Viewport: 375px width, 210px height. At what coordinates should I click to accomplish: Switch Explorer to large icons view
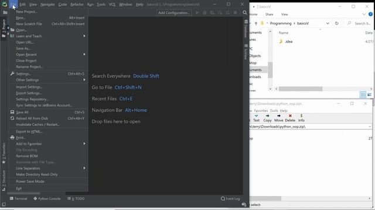(x=370, y=94)
